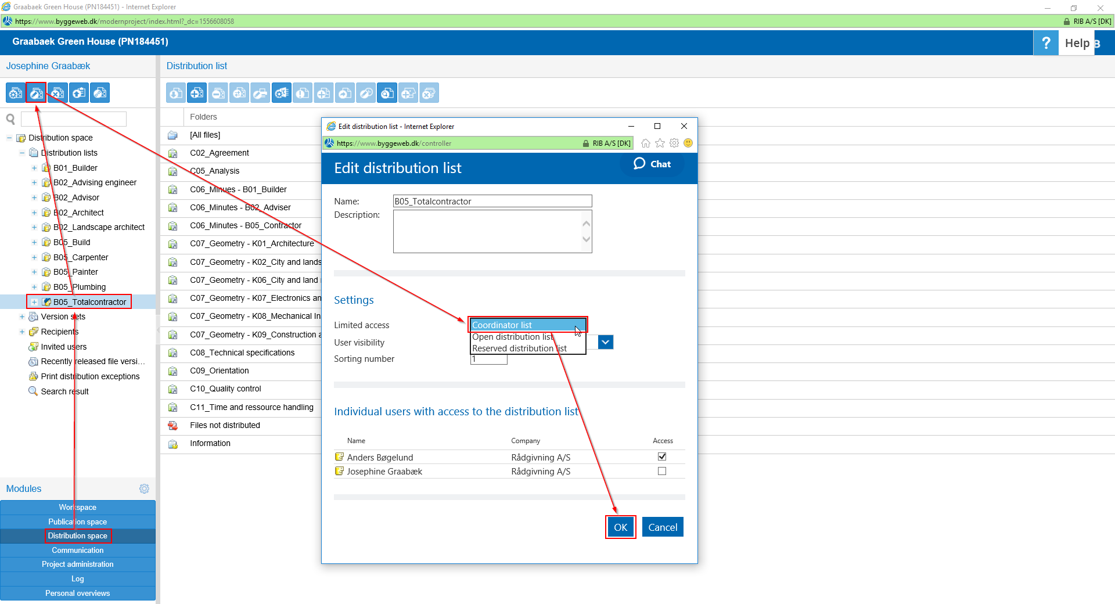Open the Modules settings gear icon

[x=144, y=489]
